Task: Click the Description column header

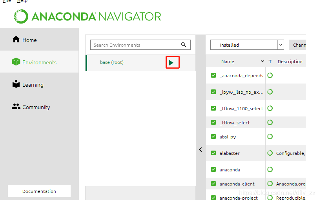Action: pyautogui.click(x=290, y=62)
